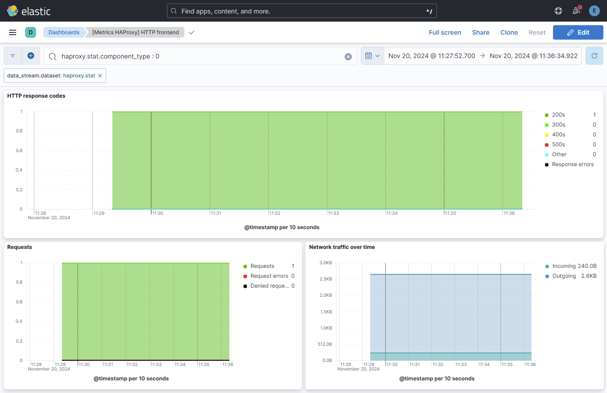The image size is (607, 393).
Task: Open the main navigation hamburger menu
Action: click(12, 32)
